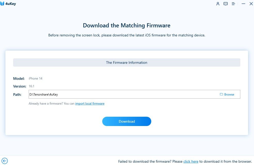
Task: Close the 4uKey window
Action: pos(251,4)
